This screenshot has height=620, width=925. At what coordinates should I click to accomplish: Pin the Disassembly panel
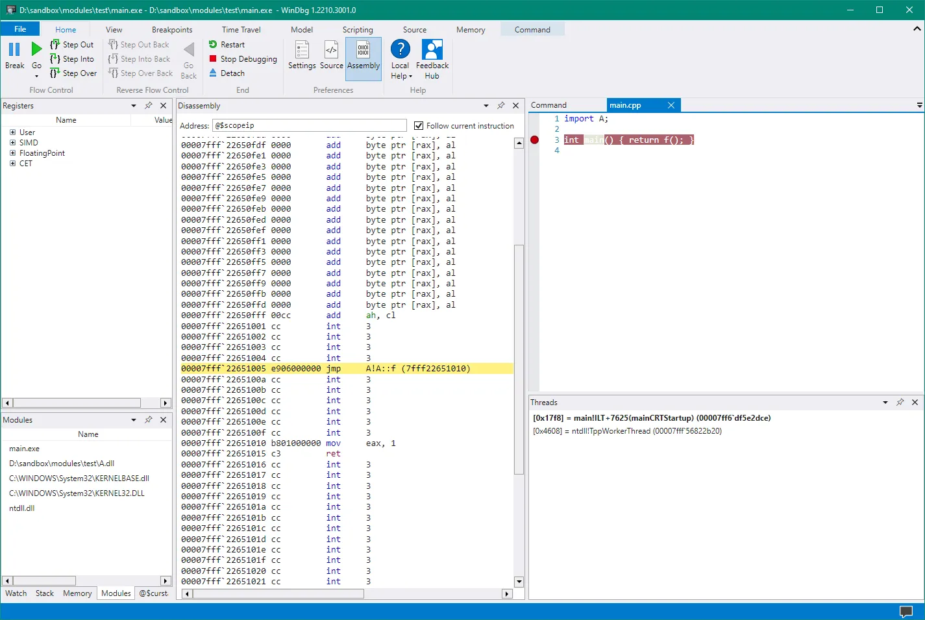pos(501,105)
